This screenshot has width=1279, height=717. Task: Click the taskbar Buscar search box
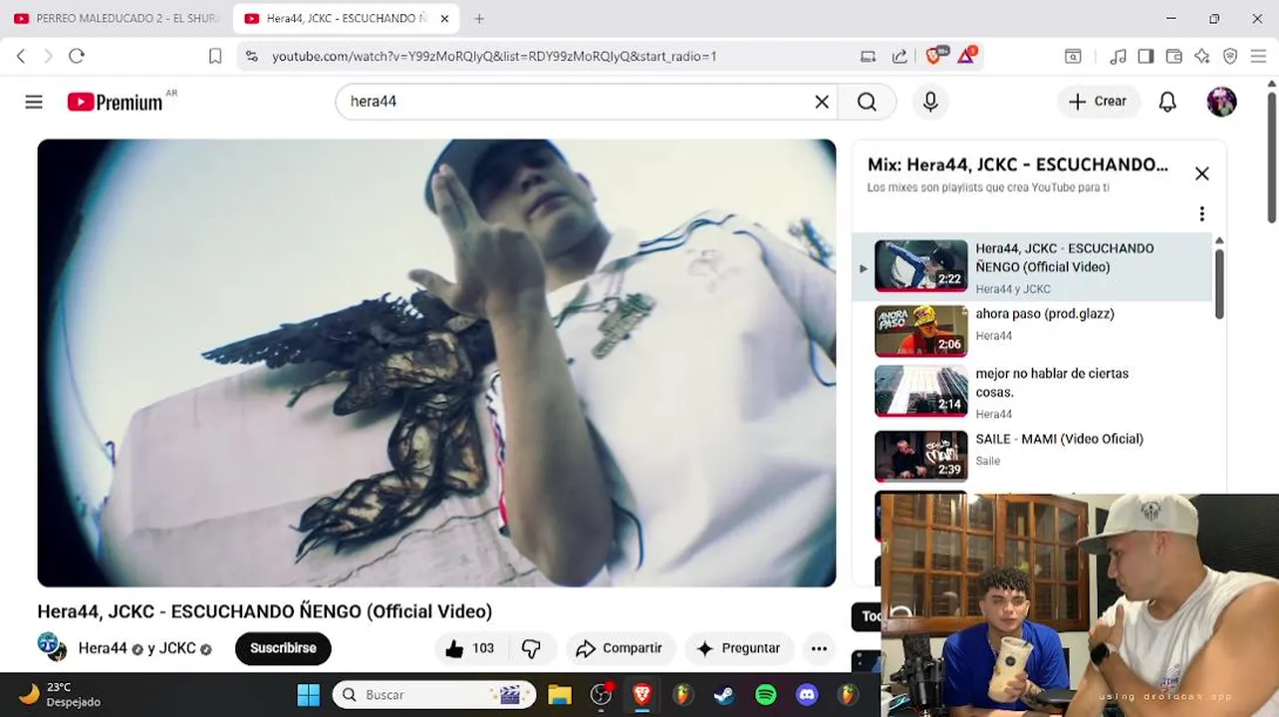(x=434, y=694)
